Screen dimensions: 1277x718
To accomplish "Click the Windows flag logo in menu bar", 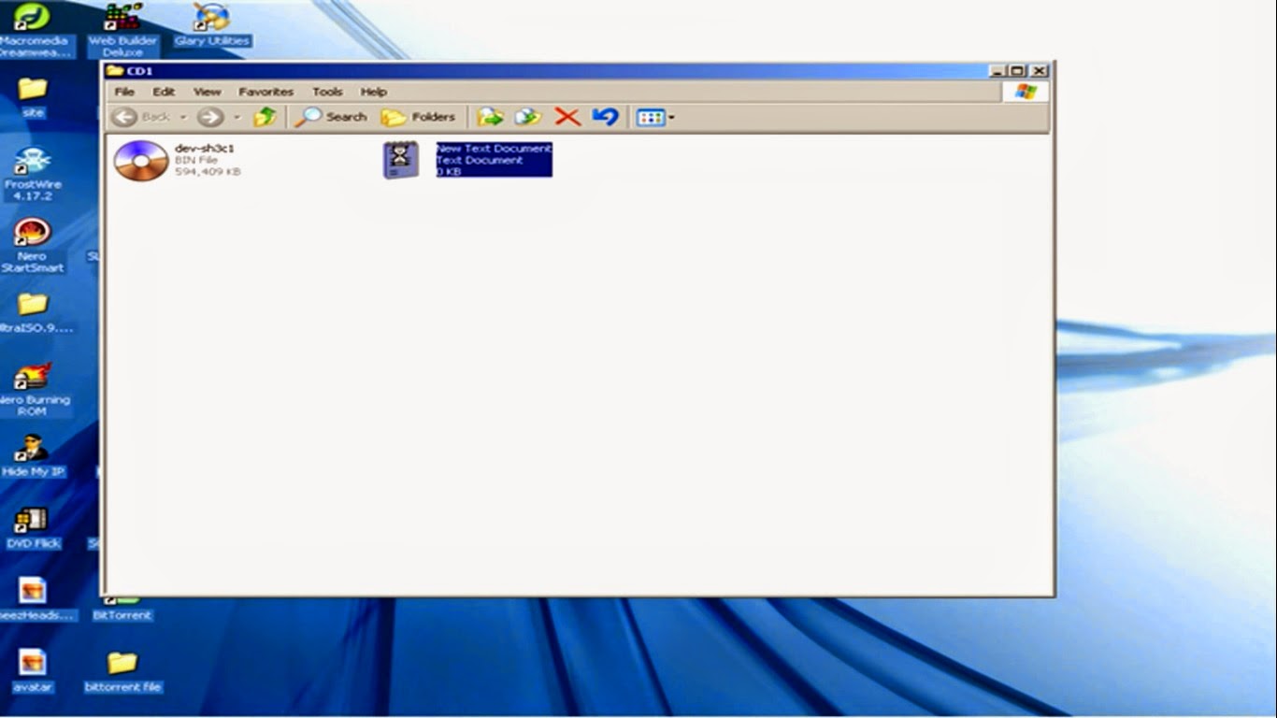I will point(1026,92).
